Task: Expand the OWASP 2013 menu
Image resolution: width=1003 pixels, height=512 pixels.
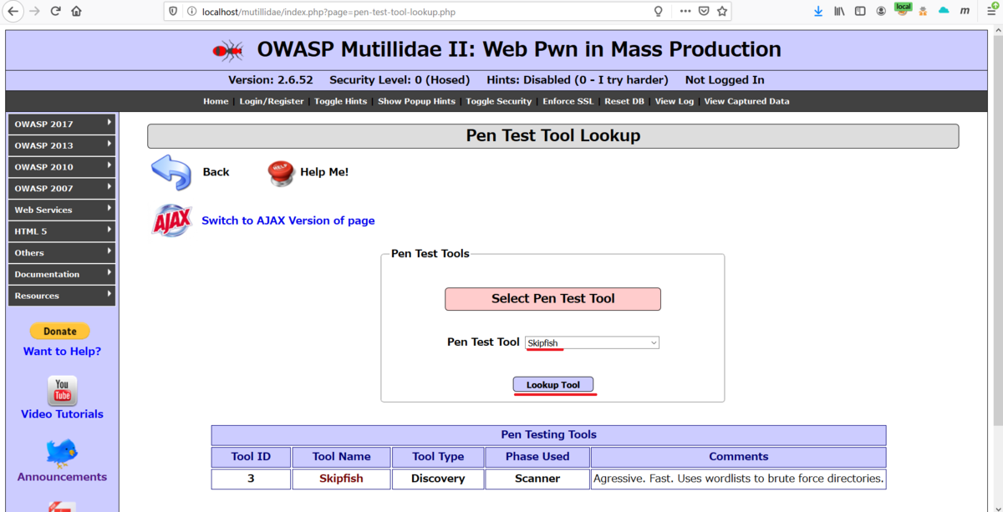Action: 62,145
